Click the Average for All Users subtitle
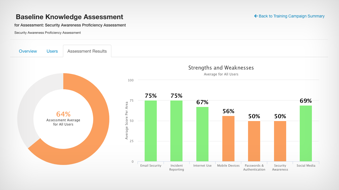 coord(221,74)
